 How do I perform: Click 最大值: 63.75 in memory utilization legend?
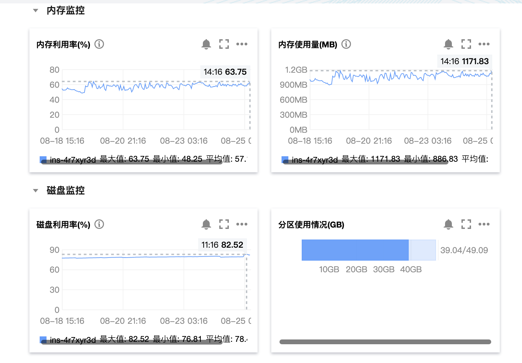click(125, 159)
